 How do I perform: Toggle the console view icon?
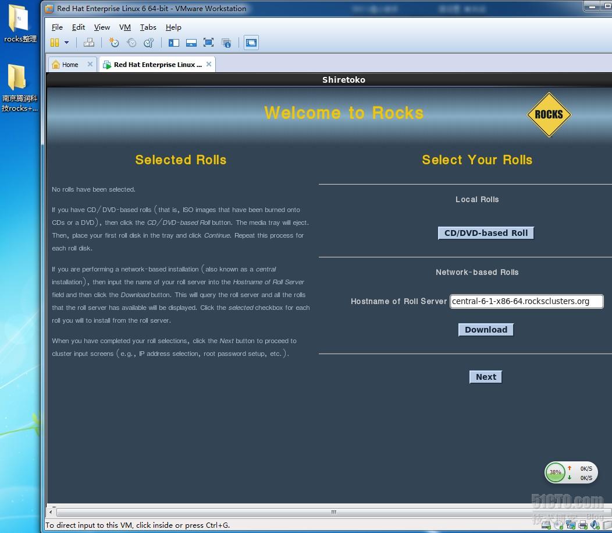[251, 43]
